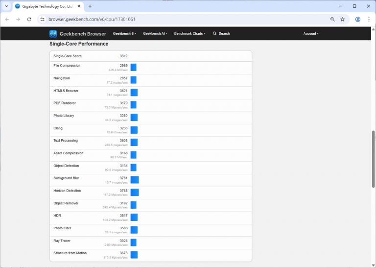Open Chrome three-dot menu

point(369,19)
